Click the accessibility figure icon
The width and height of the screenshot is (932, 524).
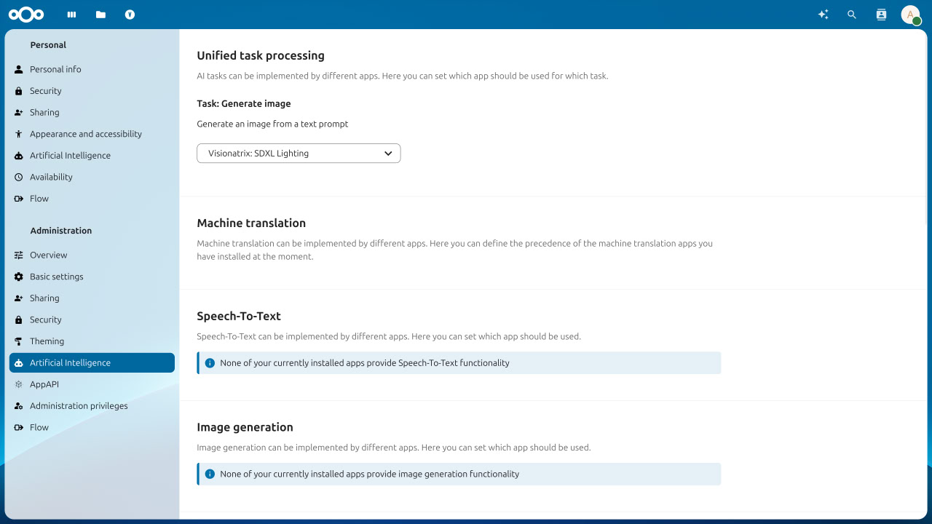19,134
